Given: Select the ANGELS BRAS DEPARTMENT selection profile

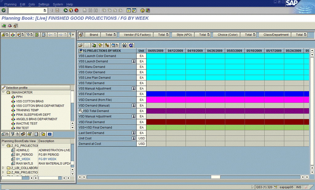Looking at the screenshot, I should (x=37, y=119).
